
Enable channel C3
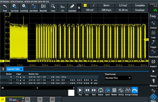click(x=43, y=99)
